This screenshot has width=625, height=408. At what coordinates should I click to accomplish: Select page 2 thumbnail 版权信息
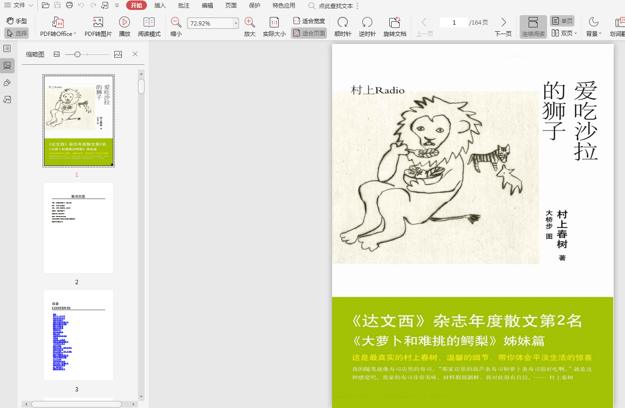(78, 228)
